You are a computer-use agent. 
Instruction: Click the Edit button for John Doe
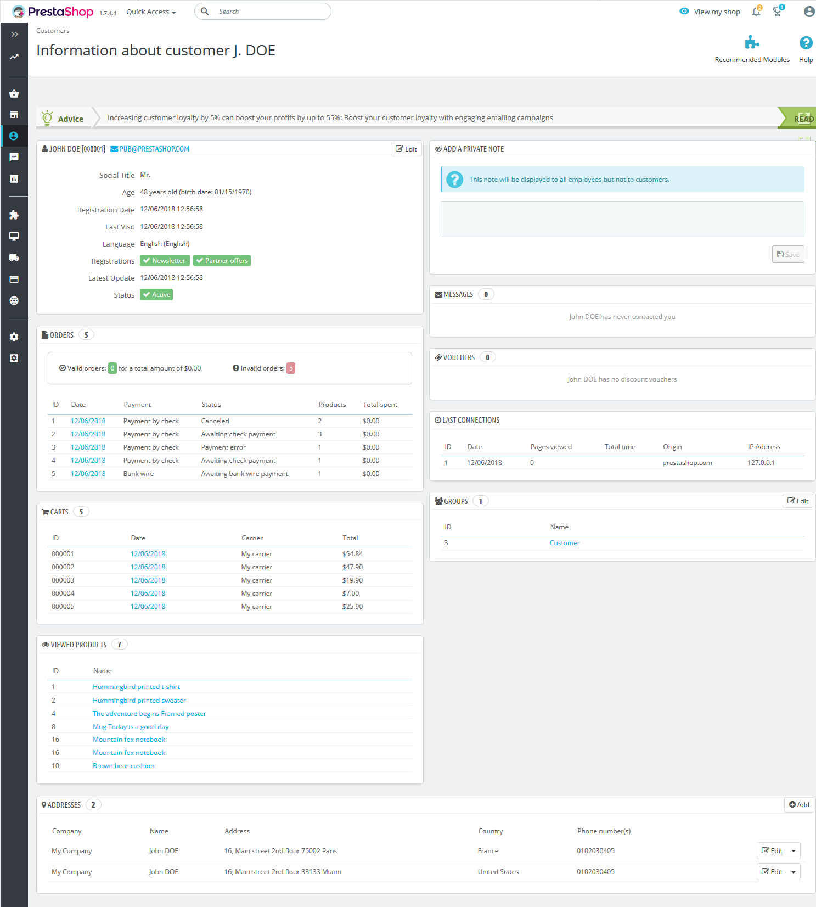[406, 149]
